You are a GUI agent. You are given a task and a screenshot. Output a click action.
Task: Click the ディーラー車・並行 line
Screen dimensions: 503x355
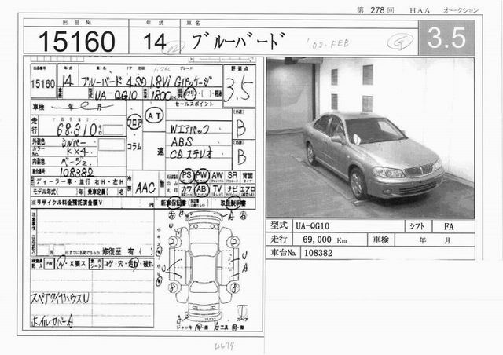[x=79, y=182]
